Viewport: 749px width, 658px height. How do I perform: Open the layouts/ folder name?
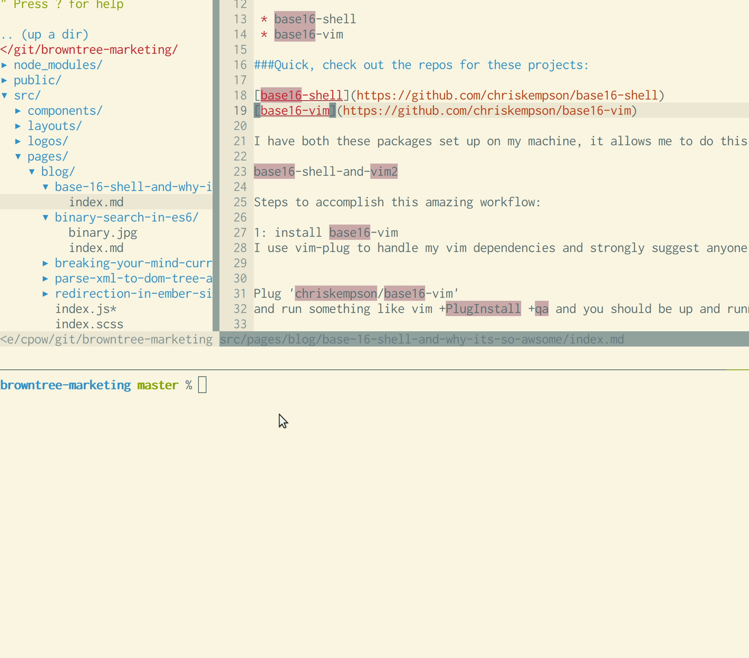[x=55, y=126]
